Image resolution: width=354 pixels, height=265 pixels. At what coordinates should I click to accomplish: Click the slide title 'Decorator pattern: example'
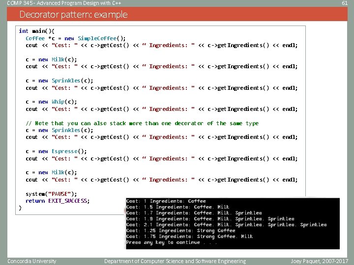73,14
